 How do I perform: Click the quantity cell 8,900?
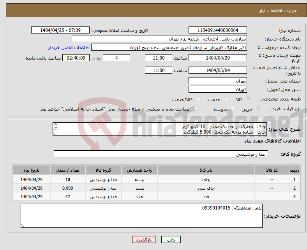pyautogui.click(x=67, y=188)
